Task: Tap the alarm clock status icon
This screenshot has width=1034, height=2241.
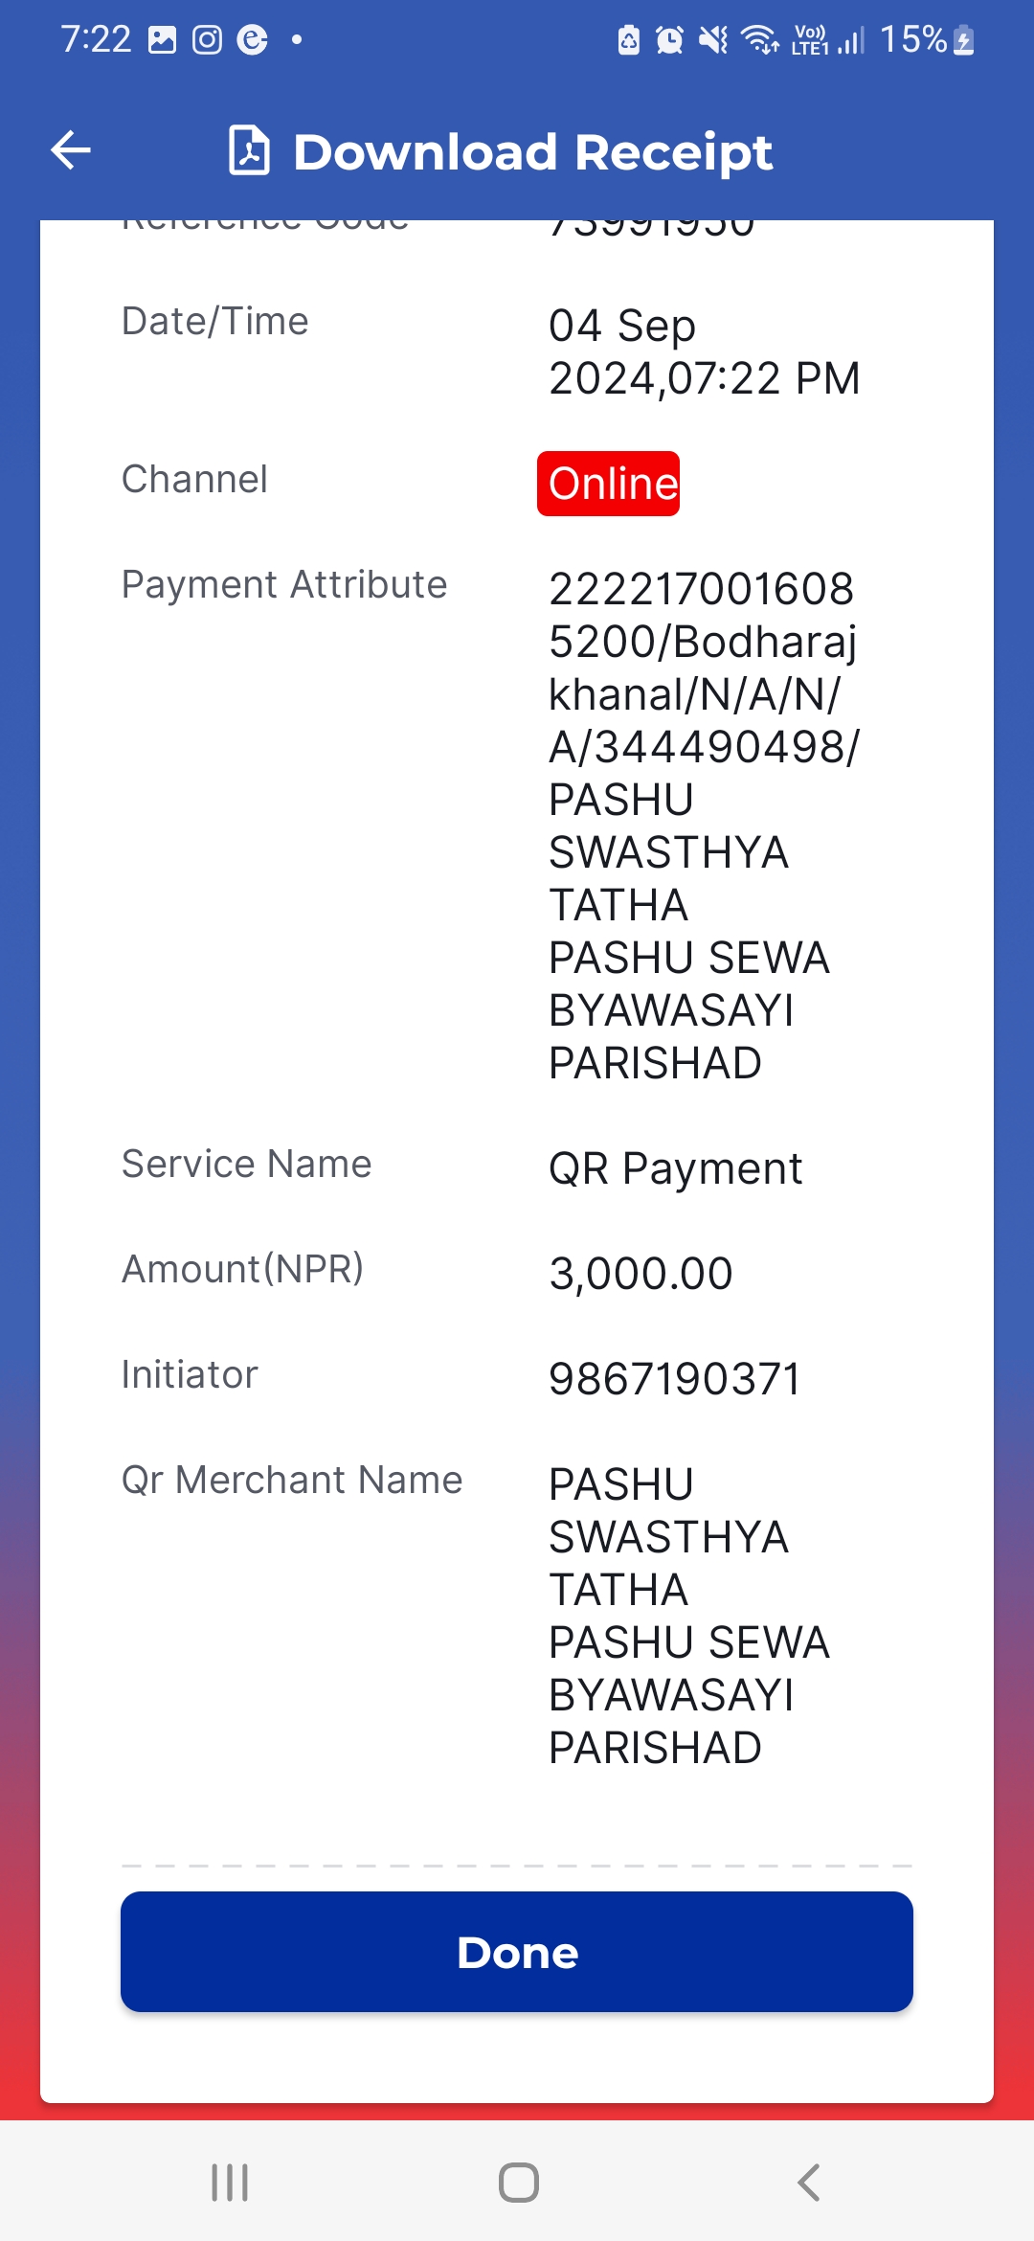Action: coord(669,40)
